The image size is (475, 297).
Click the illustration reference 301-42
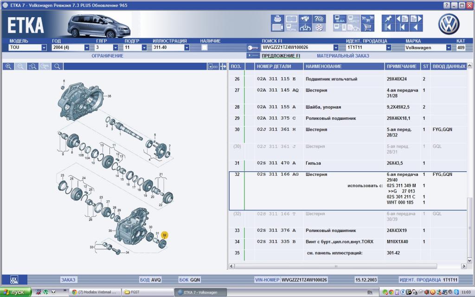[393, 253]
